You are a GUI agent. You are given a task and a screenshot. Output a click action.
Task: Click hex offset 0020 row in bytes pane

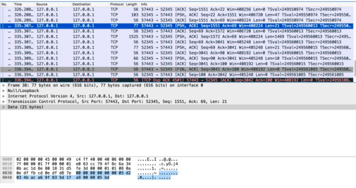pyautogui.click(x=7, y=168)
